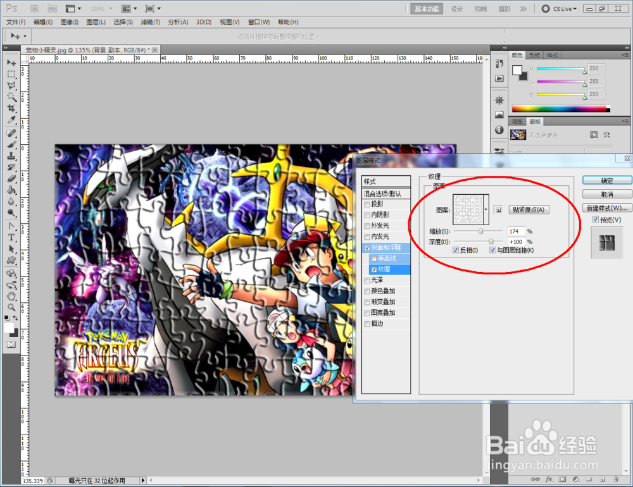This screenshot has height=487, width=633.
Task: Select the Spot Healing Brush tool
Action: coord(11,133)
